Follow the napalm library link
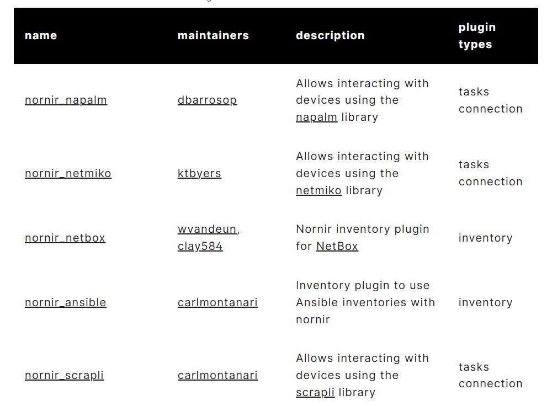This screenshot has height=406, width=552. coord(316,117)
